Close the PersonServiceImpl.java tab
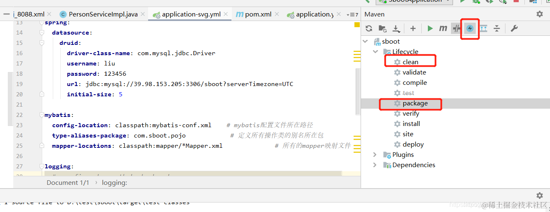The image size is (550, 212). tap(142, 14)
